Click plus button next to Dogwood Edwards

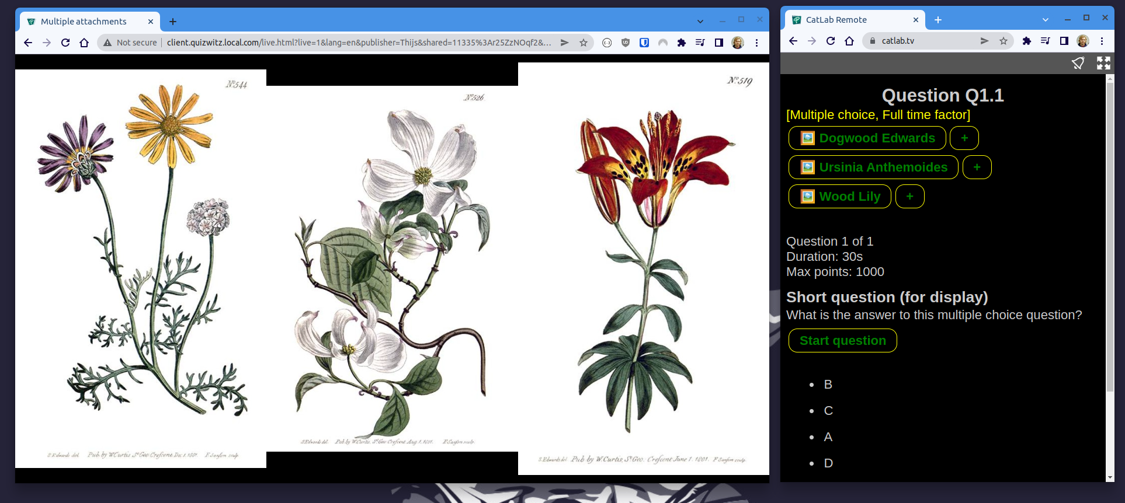[964, 138]
